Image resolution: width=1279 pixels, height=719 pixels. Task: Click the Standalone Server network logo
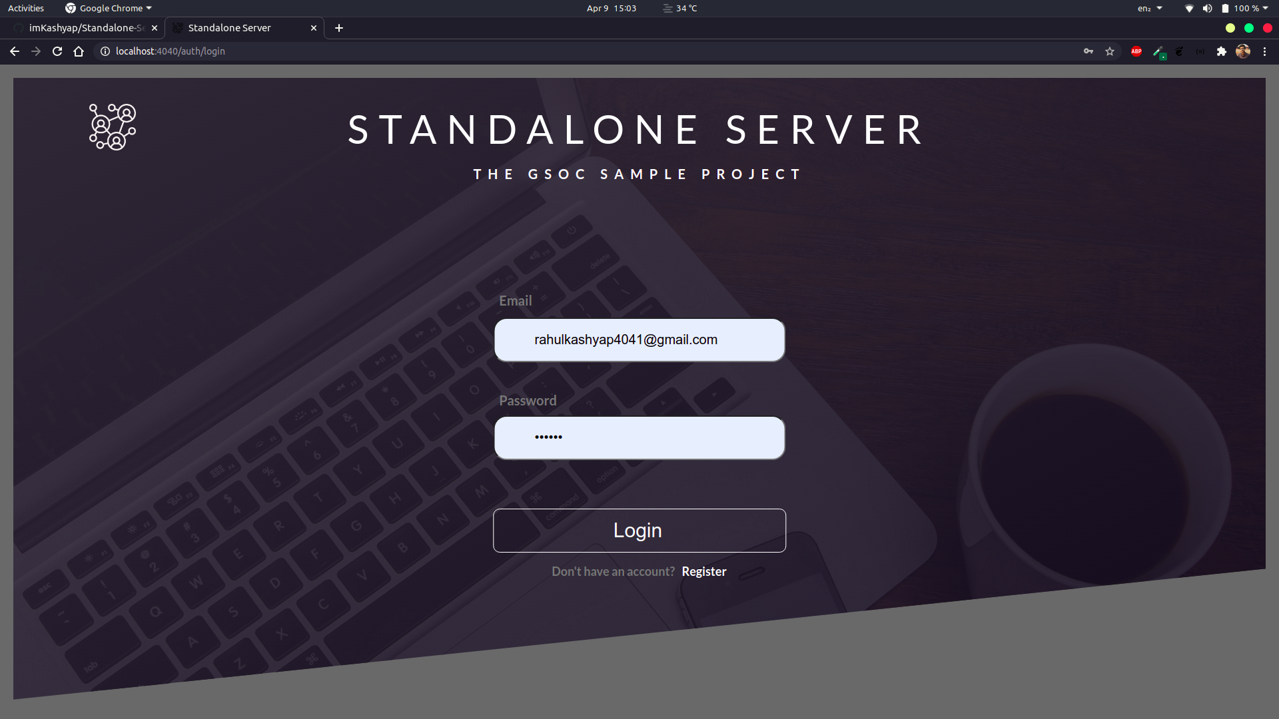coord(113,126)
